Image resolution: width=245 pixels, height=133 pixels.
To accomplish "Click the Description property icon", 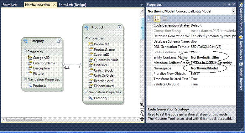I will [30, 68].
